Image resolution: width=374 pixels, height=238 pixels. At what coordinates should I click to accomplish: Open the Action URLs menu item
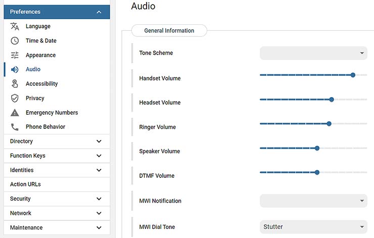[25, 184]
